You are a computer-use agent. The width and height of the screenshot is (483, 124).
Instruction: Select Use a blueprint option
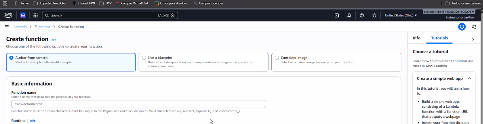[x=203, y=62]
